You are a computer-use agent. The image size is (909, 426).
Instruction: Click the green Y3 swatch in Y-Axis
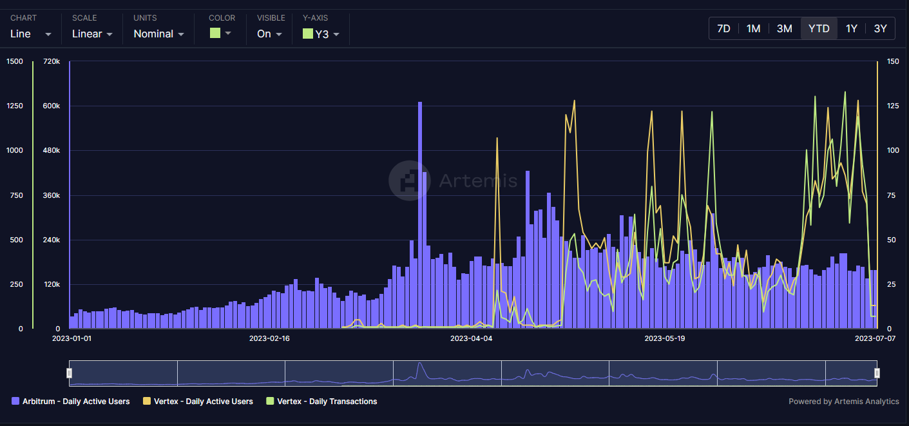tap(308, 34)
